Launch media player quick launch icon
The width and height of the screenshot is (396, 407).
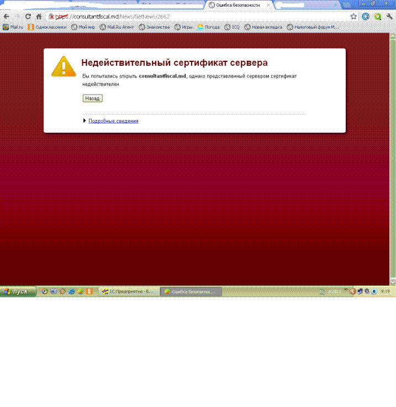pyautogui.click(x=45, y=291)
